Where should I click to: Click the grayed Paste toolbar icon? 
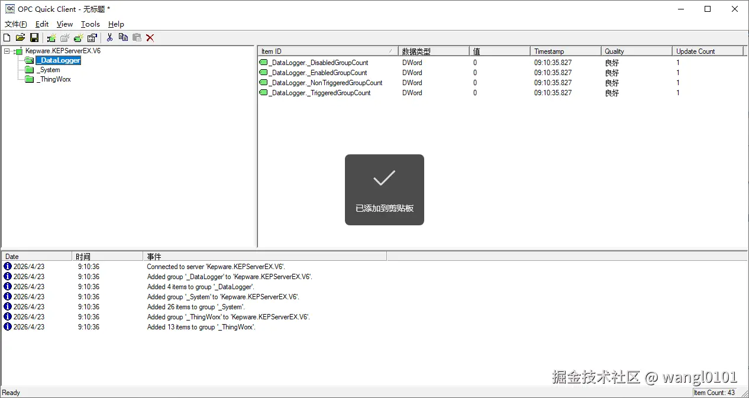pos(137,38)
